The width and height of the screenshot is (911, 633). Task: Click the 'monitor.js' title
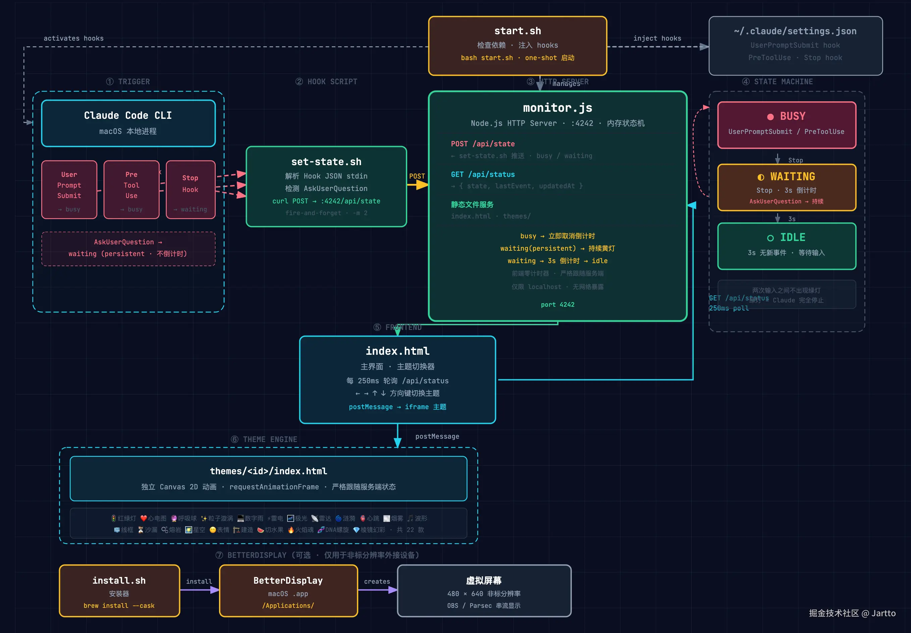(x=557, y=108)
